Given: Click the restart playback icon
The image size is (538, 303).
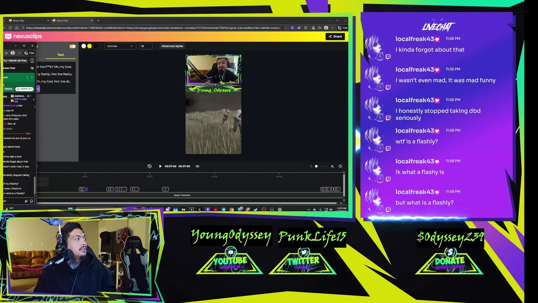Looking at the screenshot, I should pyautogui.click(x=150, y=166).
